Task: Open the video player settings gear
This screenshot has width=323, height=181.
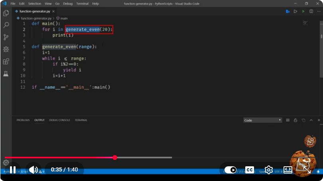Action: 269,170
